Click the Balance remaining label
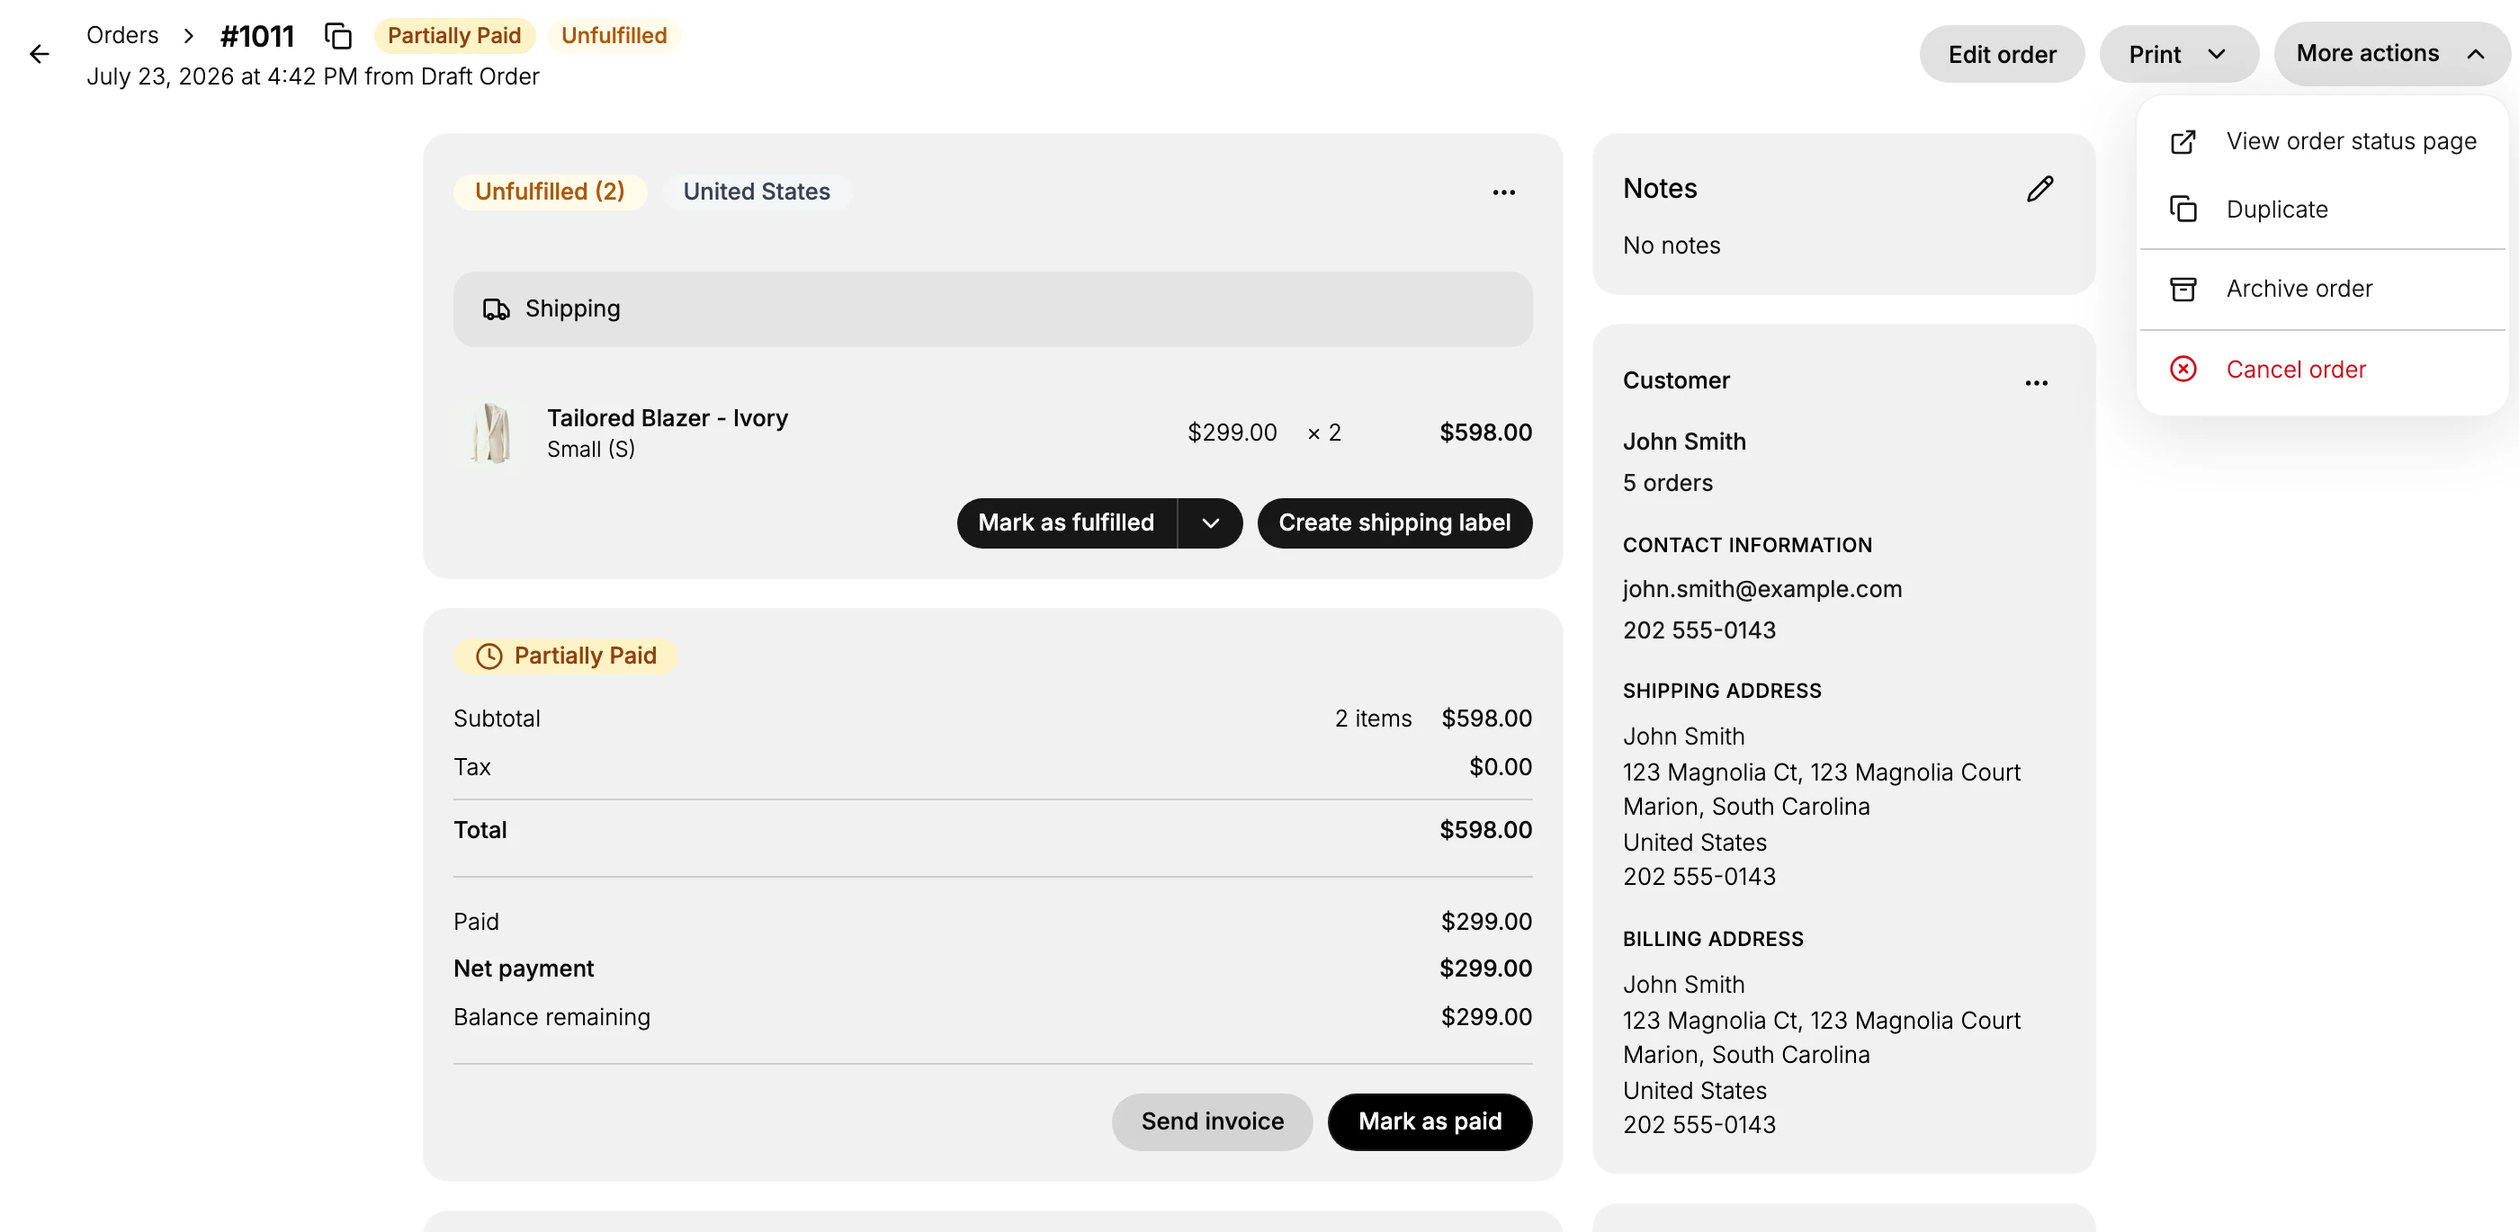This screenshot has height=1232, width=2519. pos(551,1018)
